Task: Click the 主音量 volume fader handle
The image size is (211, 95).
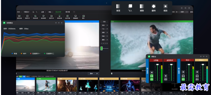Action: [x=158, y=65]
